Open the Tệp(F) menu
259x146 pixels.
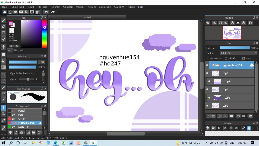pos(5,7)
